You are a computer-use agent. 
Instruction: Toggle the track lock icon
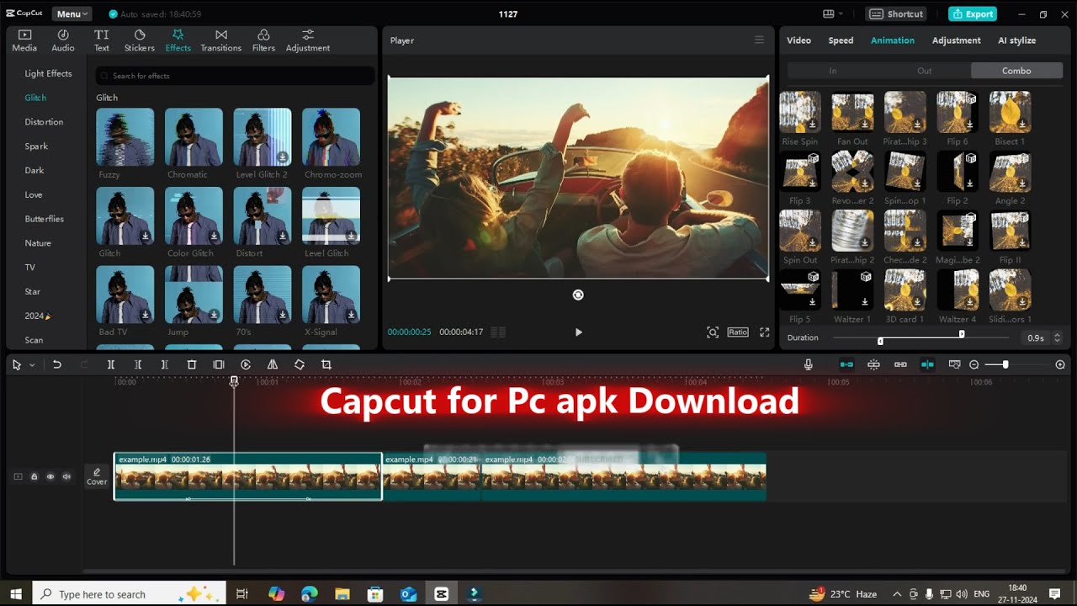click(x=34, y=476)
